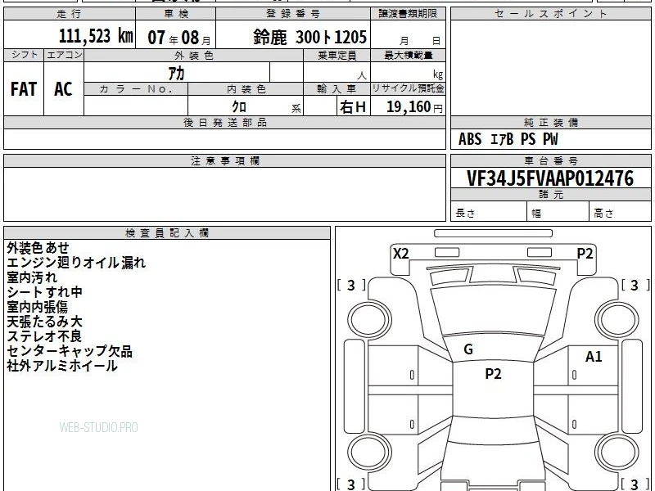655x491 pixels.
Task: Click the A1 mark on the door
Action: [594, 357]
